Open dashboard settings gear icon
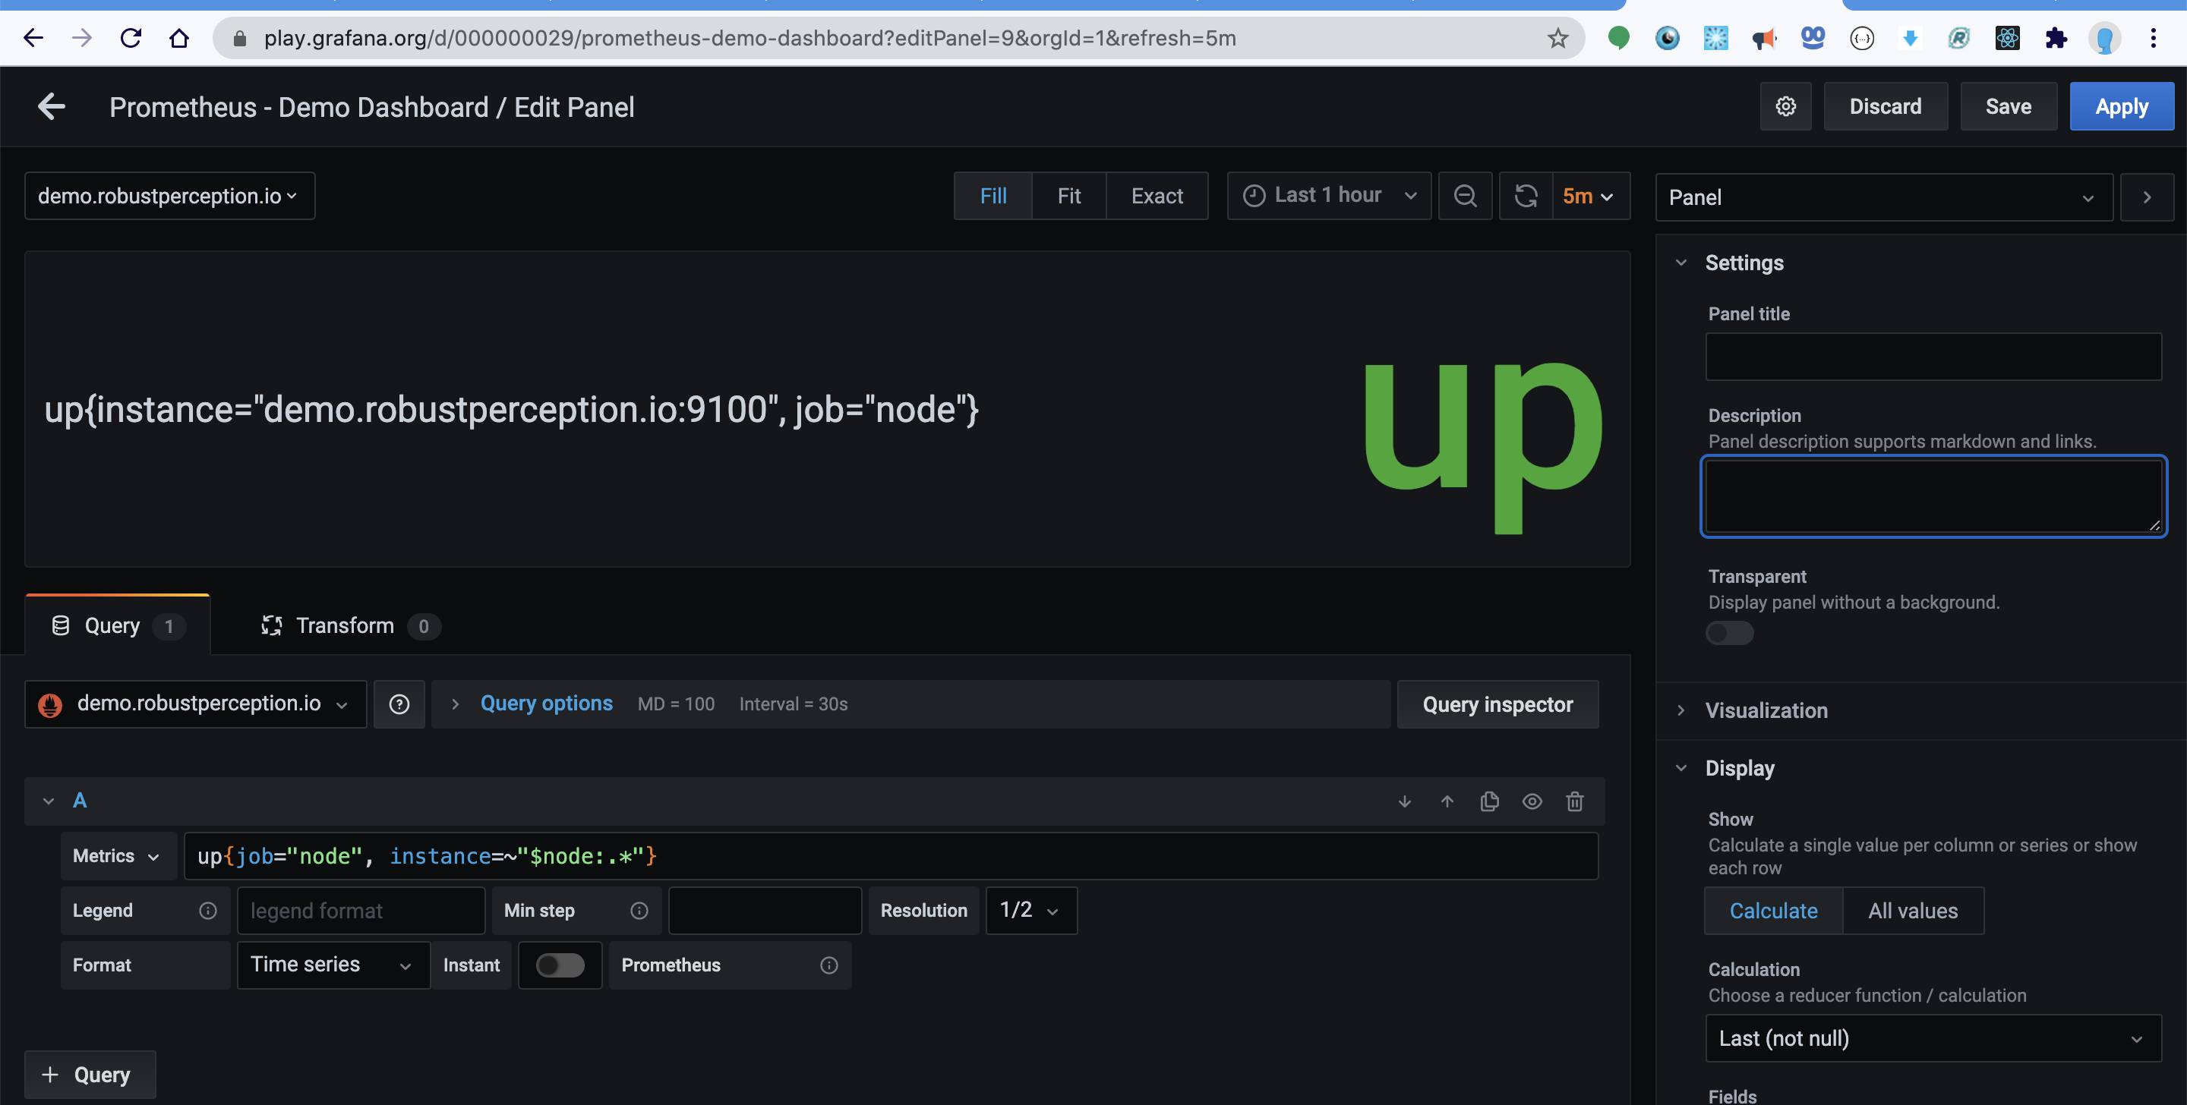The width and height of the screenshot is (2187, 1105). (1785, 107)
